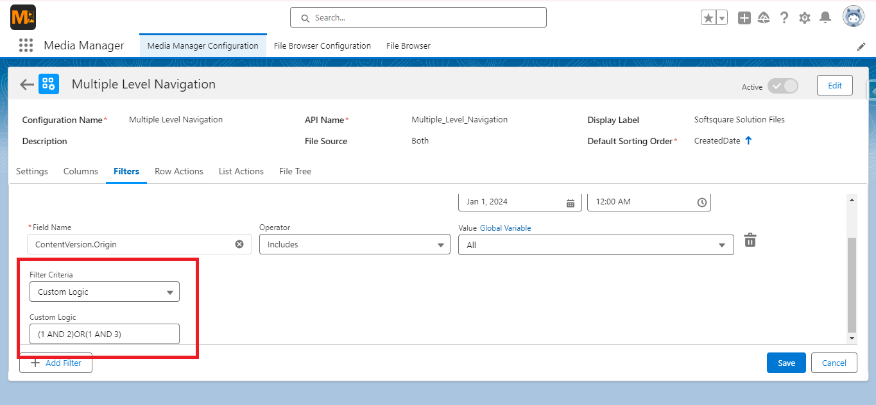Viewport: 876px width, 405px height.
Task: Click the configuration settings icon next to title
Action: (49, 84)
